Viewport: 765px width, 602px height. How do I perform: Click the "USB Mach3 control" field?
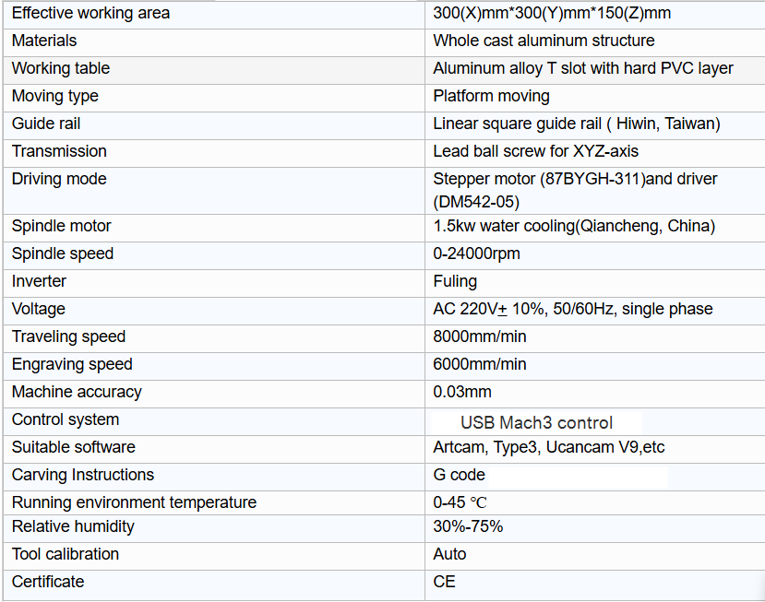click(536, 423)
